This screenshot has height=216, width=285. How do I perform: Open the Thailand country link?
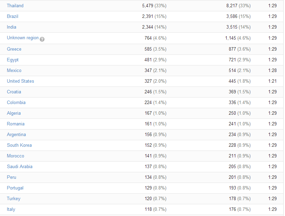click(x=15, y=6)
